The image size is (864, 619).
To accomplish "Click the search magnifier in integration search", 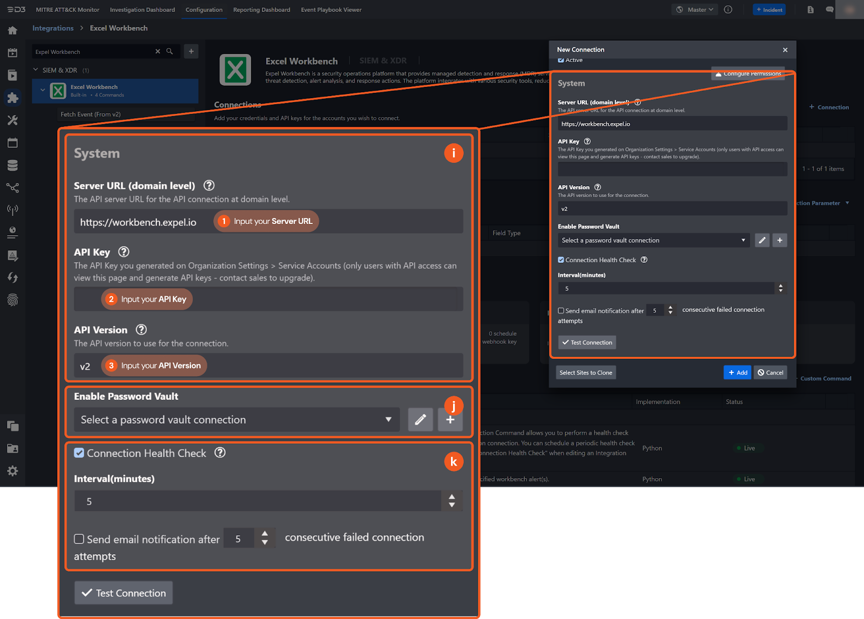I will [170, 51].
